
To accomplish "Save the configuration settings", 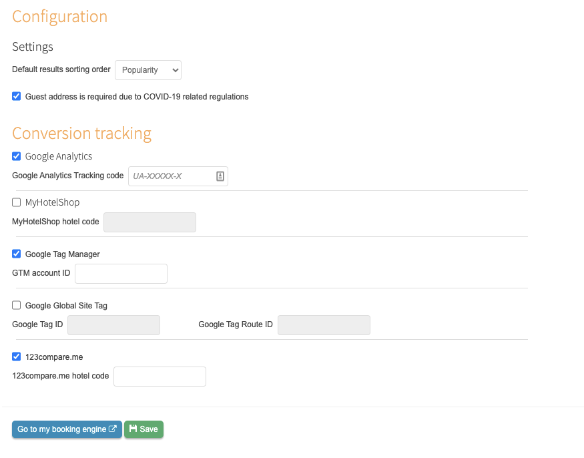I will 143,429.
